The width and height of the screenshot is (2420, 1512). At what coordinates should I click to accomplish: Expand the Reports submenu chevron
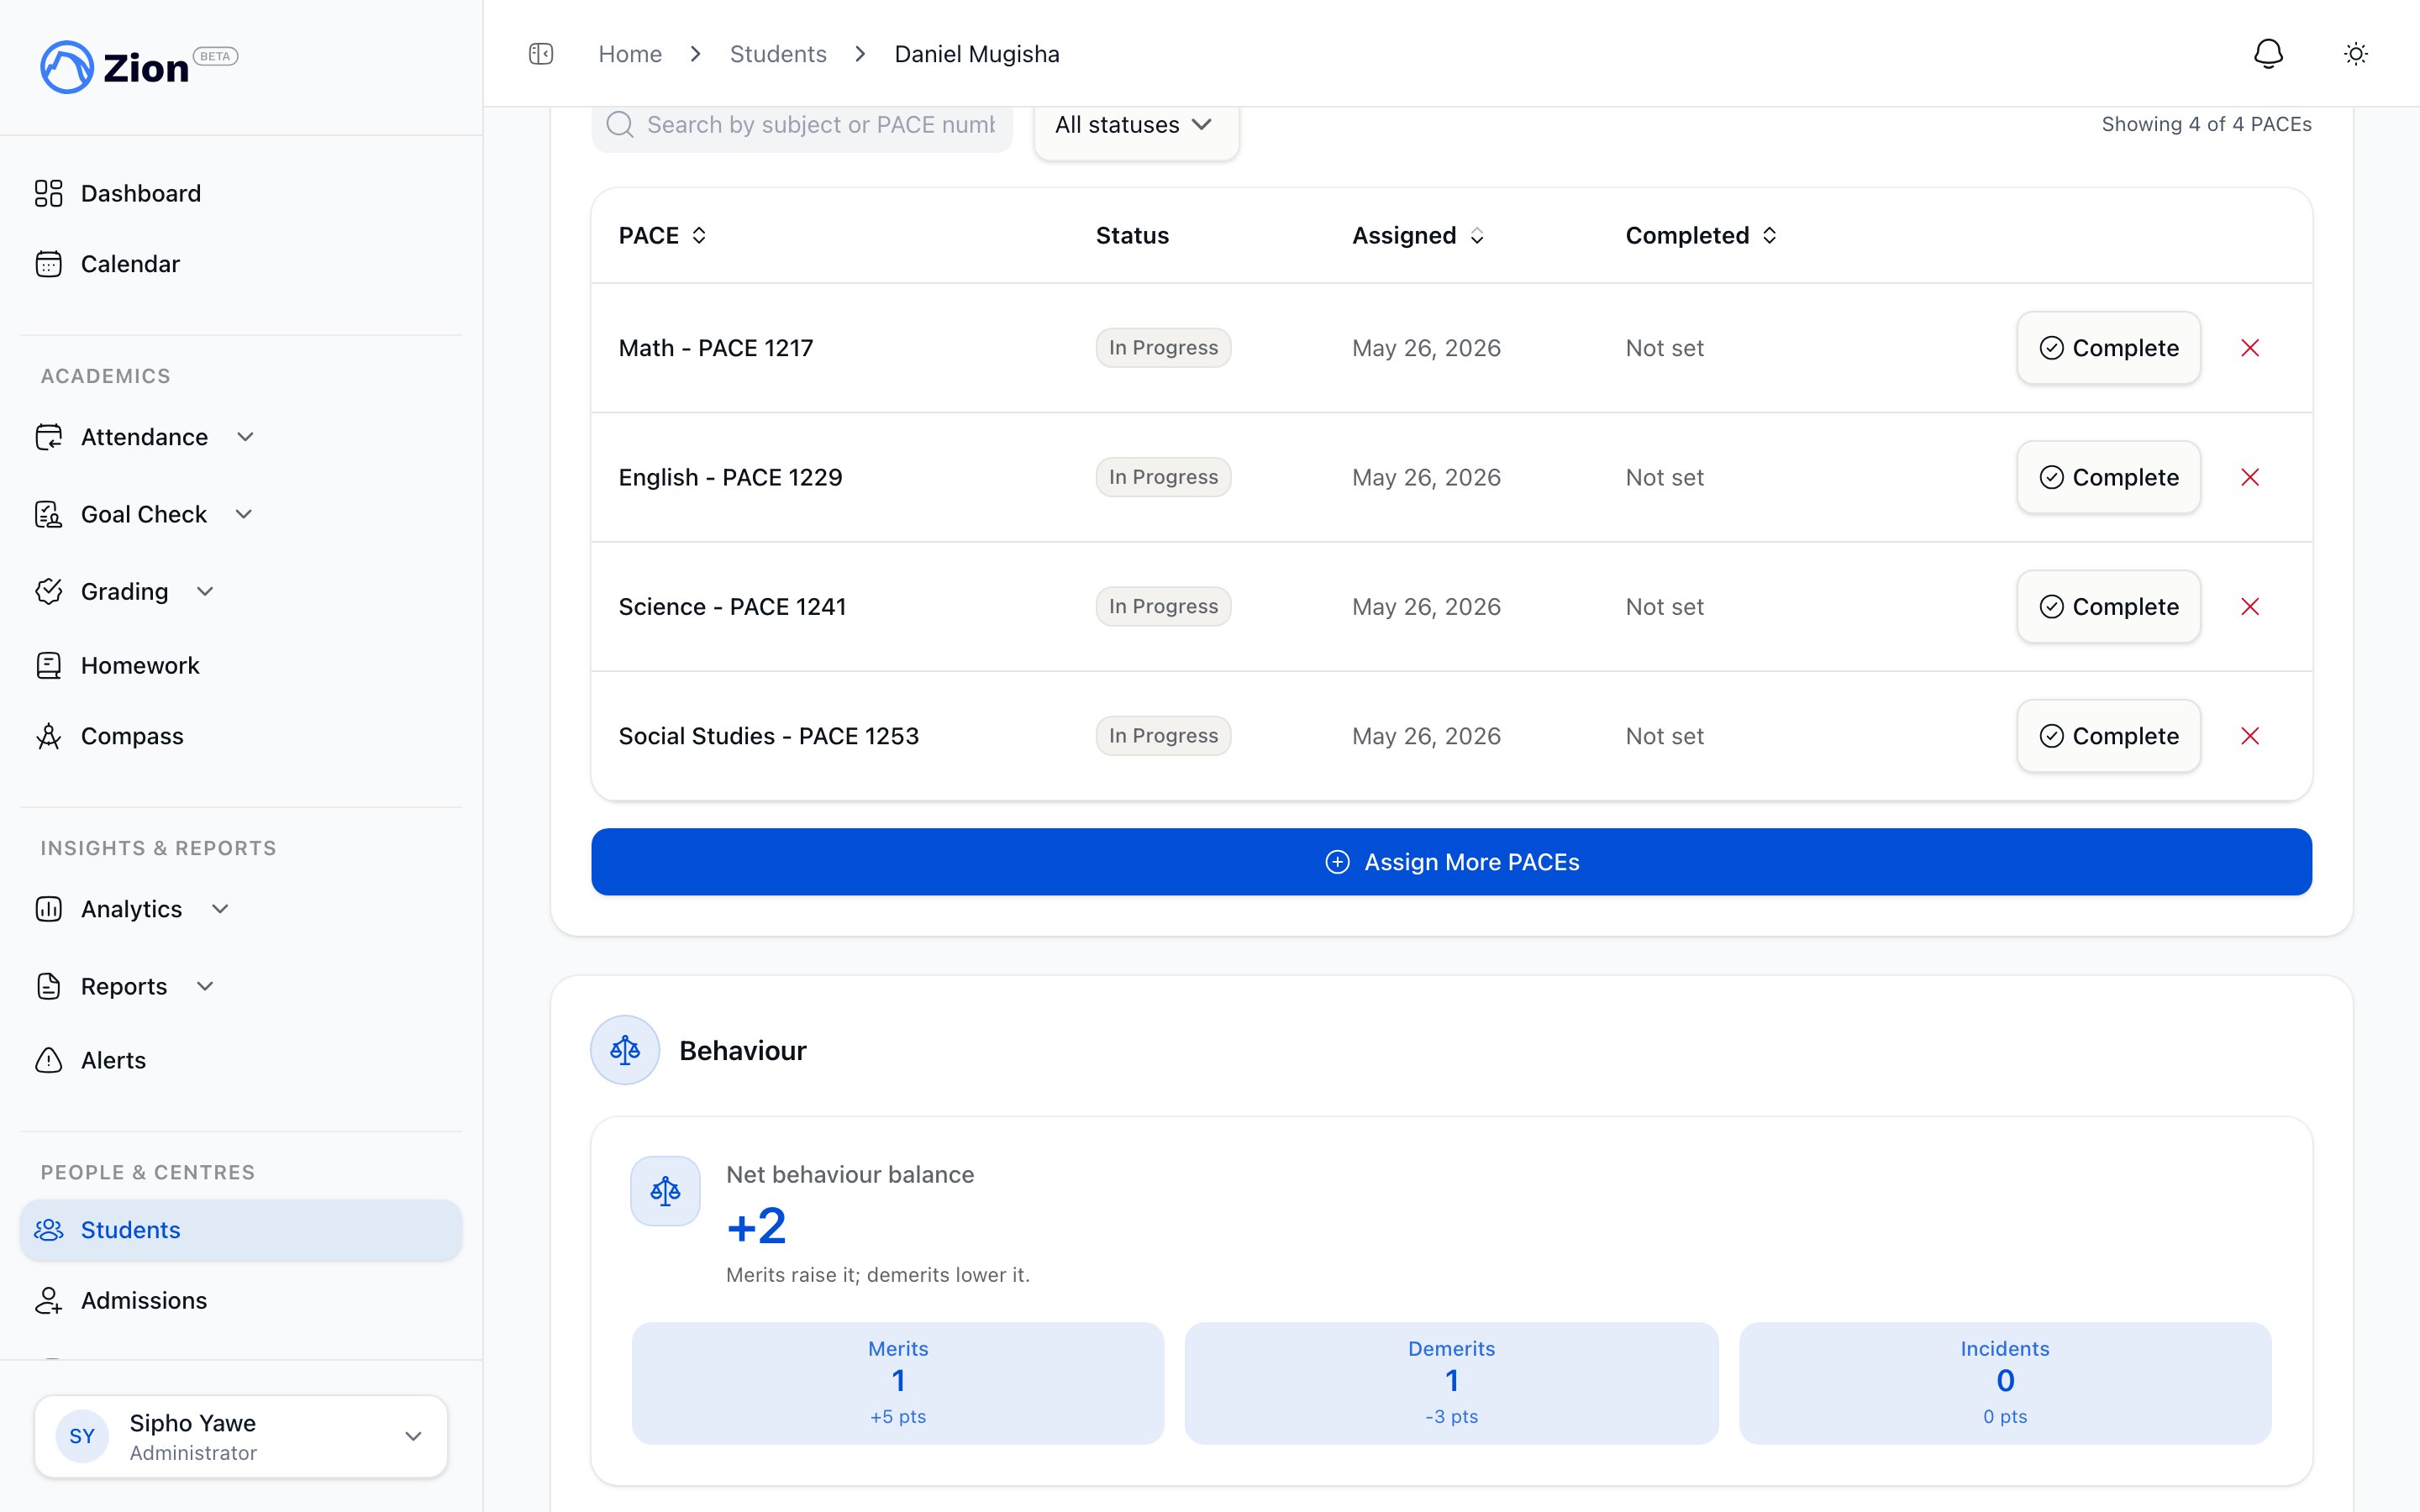point(205,986)
